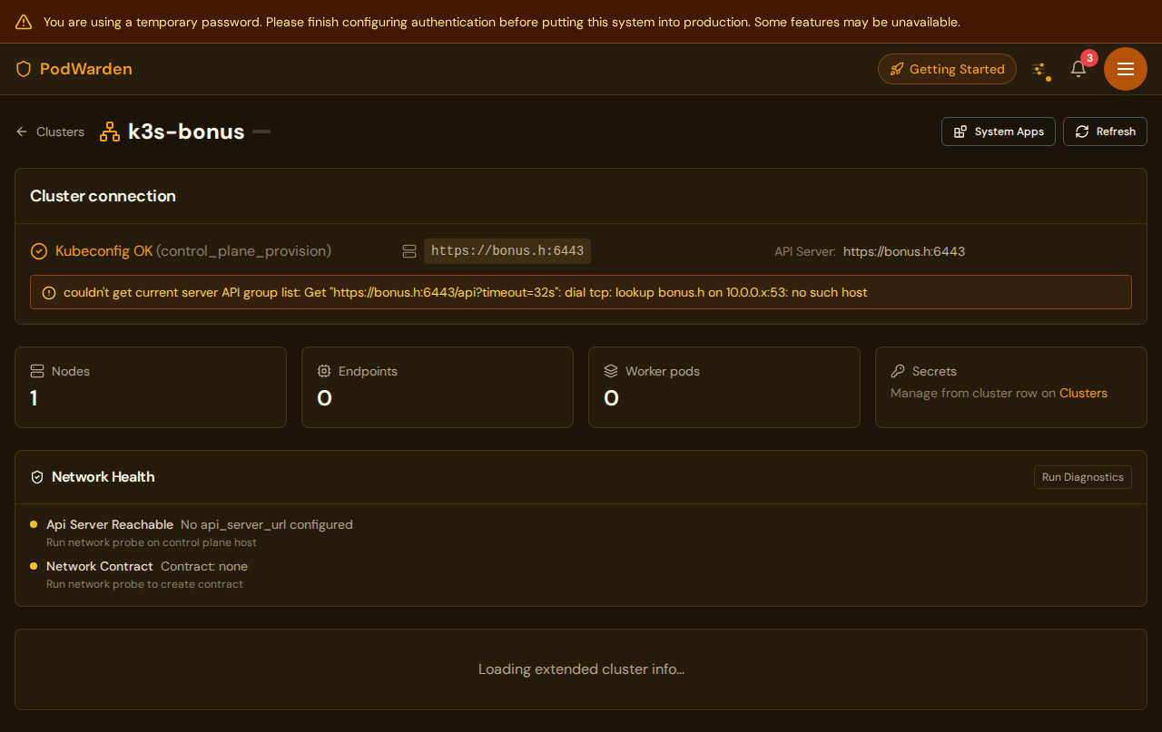Click the cluster topology icon beside k3s-bonus

[109, 131]
